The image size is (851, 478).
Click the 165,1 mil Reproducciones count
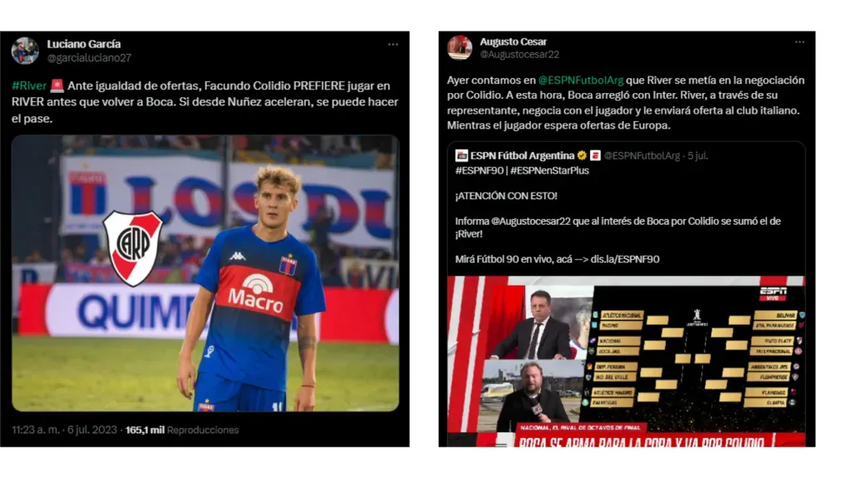(182, 430)
